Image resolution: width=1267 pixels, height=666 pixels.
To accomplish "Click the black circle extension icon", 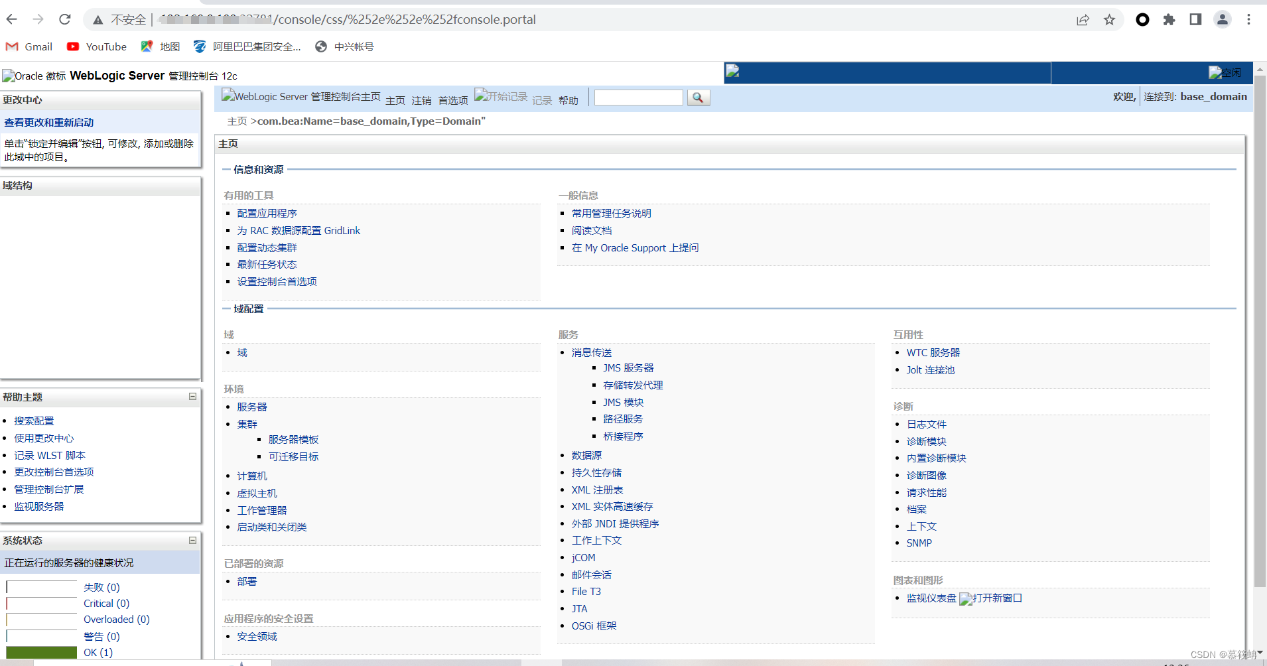I will [x=1142, y=20].
